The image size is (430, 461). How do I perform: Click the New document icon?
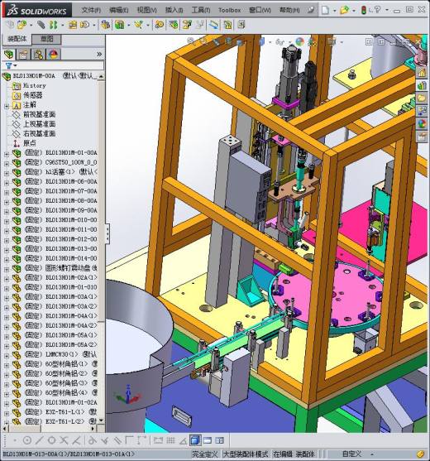(325, 10)
